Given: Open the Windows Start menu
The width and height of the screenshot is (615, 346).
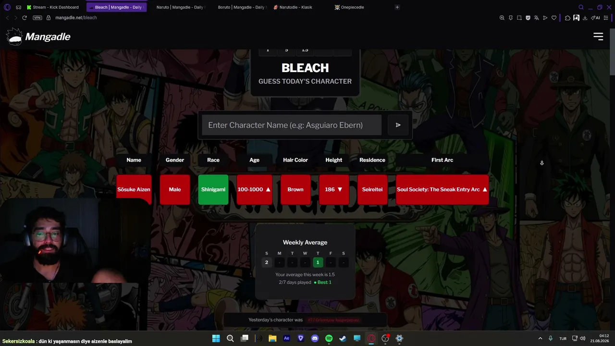Looking at the screenshot, I should [216, 338].
